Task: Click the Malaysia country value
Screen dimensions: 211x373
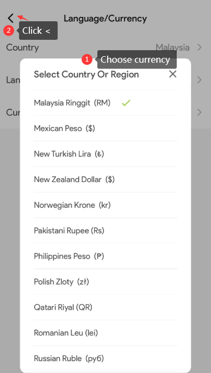Action: 172,47
